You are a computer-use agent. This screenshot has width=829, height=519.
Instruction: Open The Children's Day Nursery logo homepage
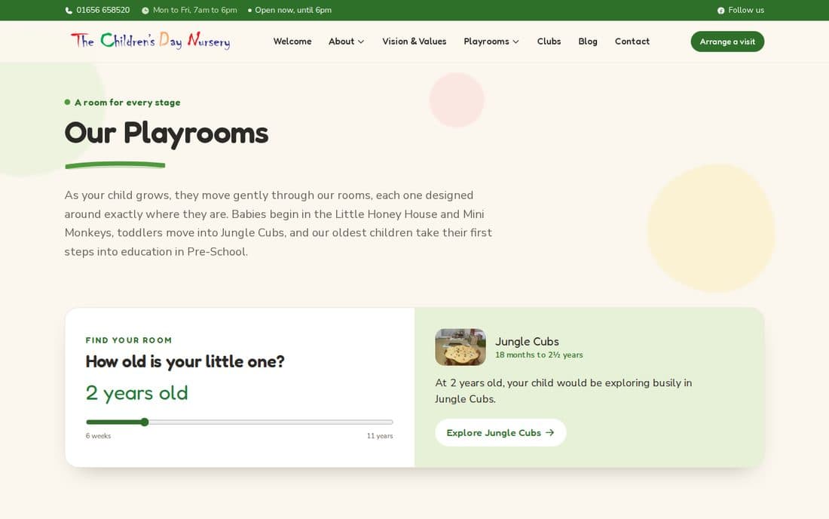[151, 41]
